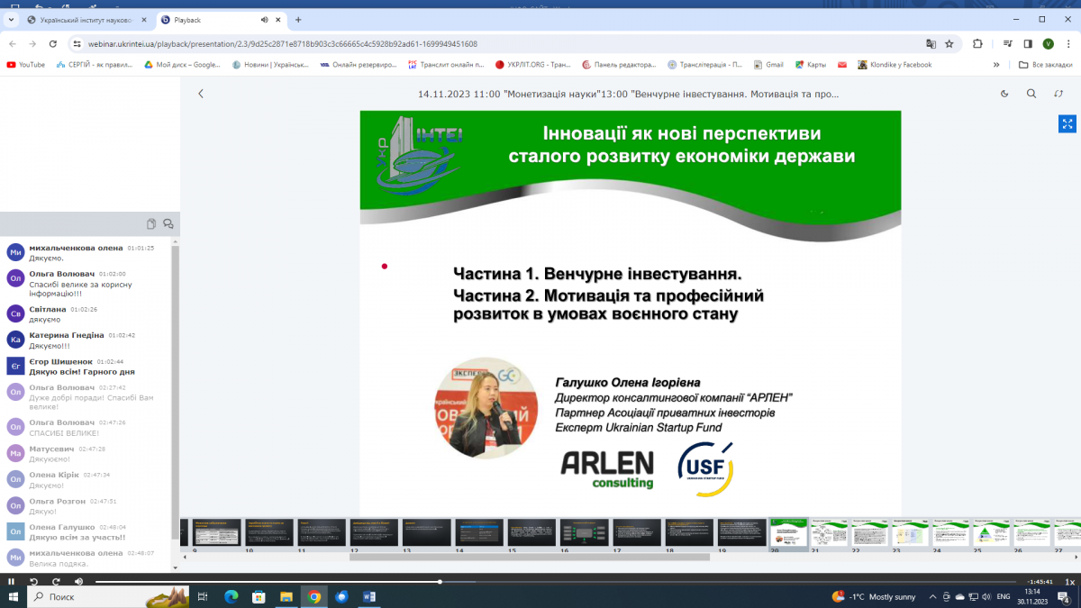
Task: Click the thumbnail strip horizontal scrollbar
Action: [530, 558]
